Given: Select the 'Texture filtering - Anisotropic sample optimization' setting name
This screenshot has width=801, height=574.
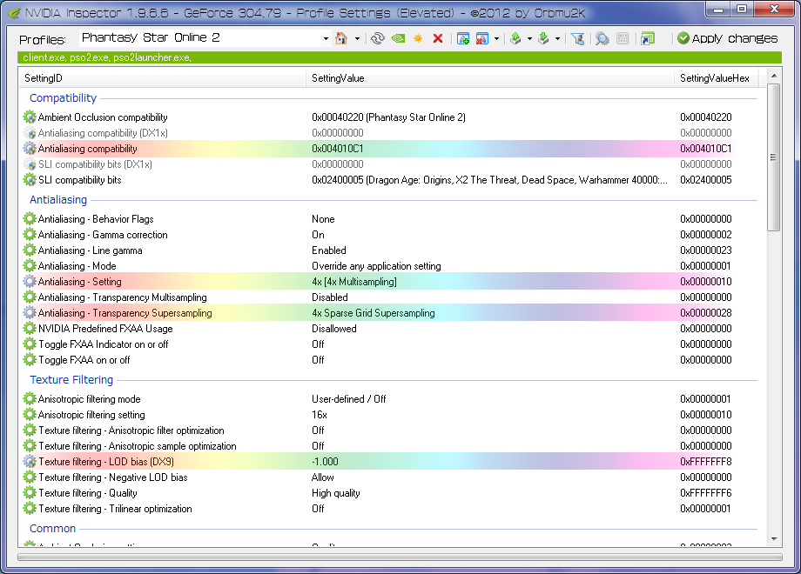Looking at the screenshot, I should pos(138,446).
